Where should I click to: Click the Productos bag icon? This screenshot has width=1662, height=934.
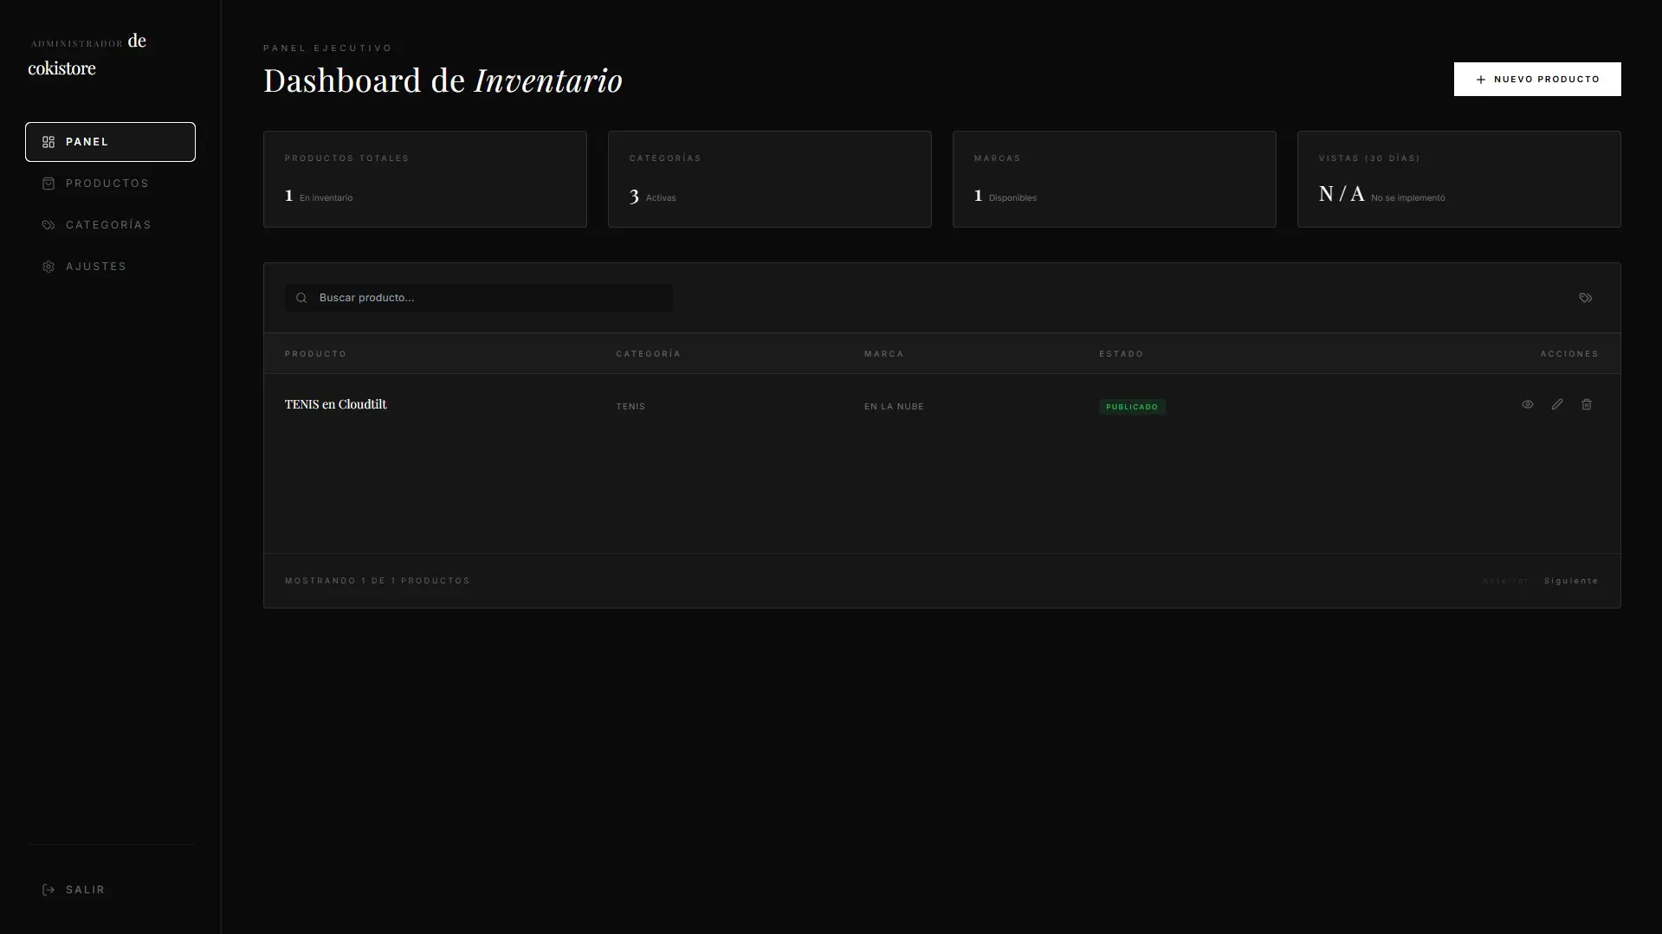(x=49, y=184)
